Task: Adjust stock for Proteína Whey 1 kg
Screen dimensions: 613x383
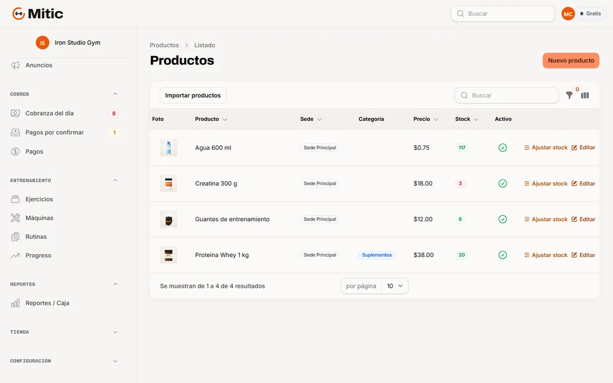Action: (x=546, y=255)
